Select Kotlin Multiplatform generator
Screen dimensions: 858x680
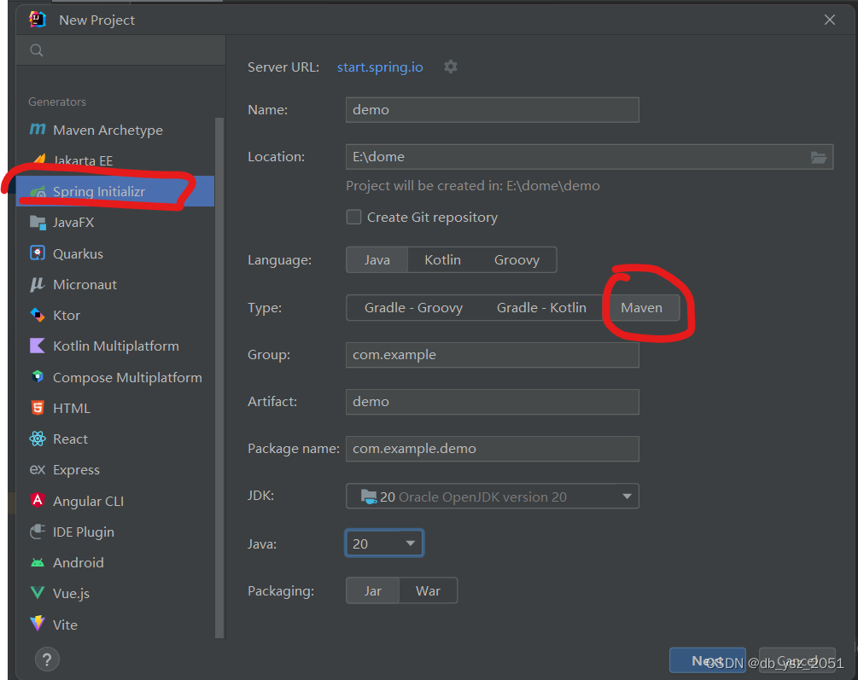(x=115, y=346)
